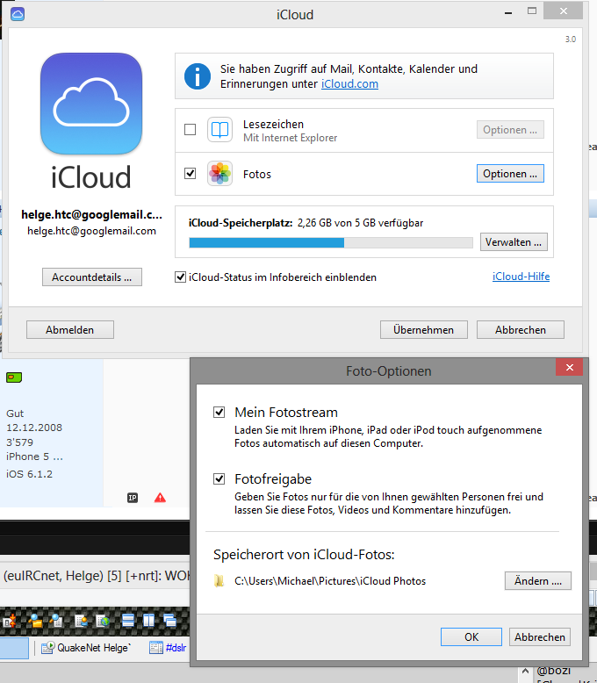Viewport: 597px width, 683px height.
Task: Click the Mein Fotostream label
Action: 286,412
